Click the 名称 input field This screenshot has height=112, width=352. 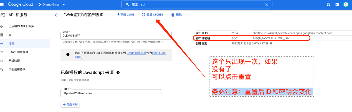point(116,36)
